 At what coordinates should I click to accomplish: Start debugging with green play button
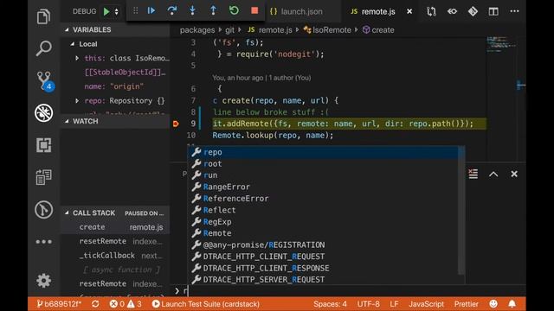[106, 11]
